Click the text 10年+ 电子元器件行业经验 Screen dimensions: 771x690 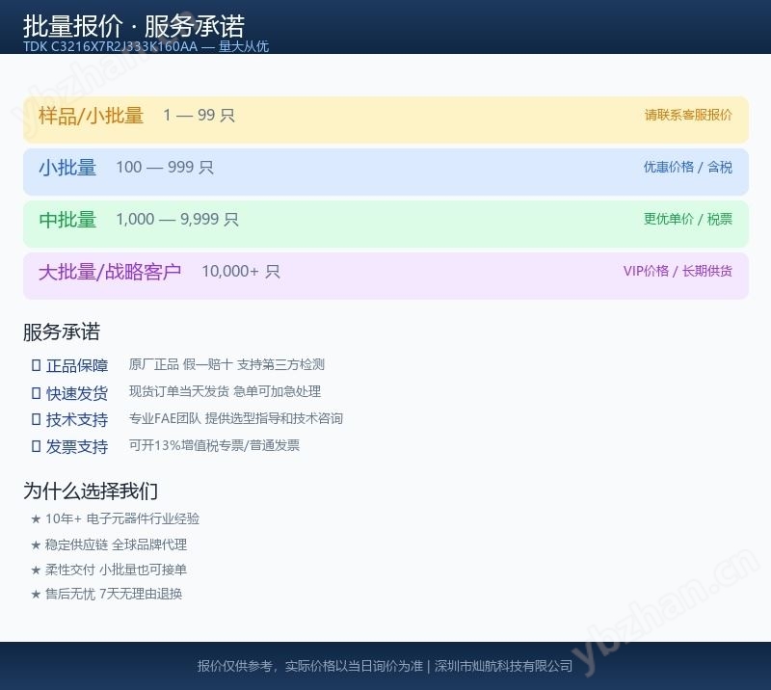click(x=122, y=518)
